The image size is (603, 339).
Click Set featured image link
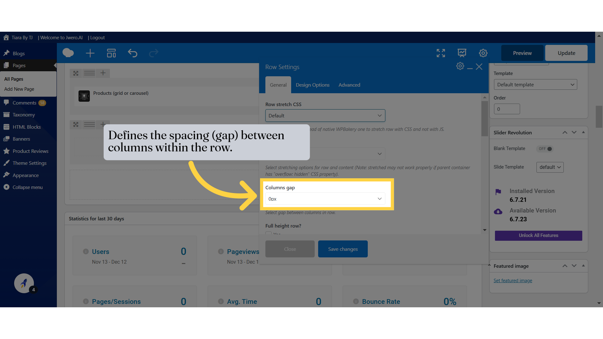(513, 281)
